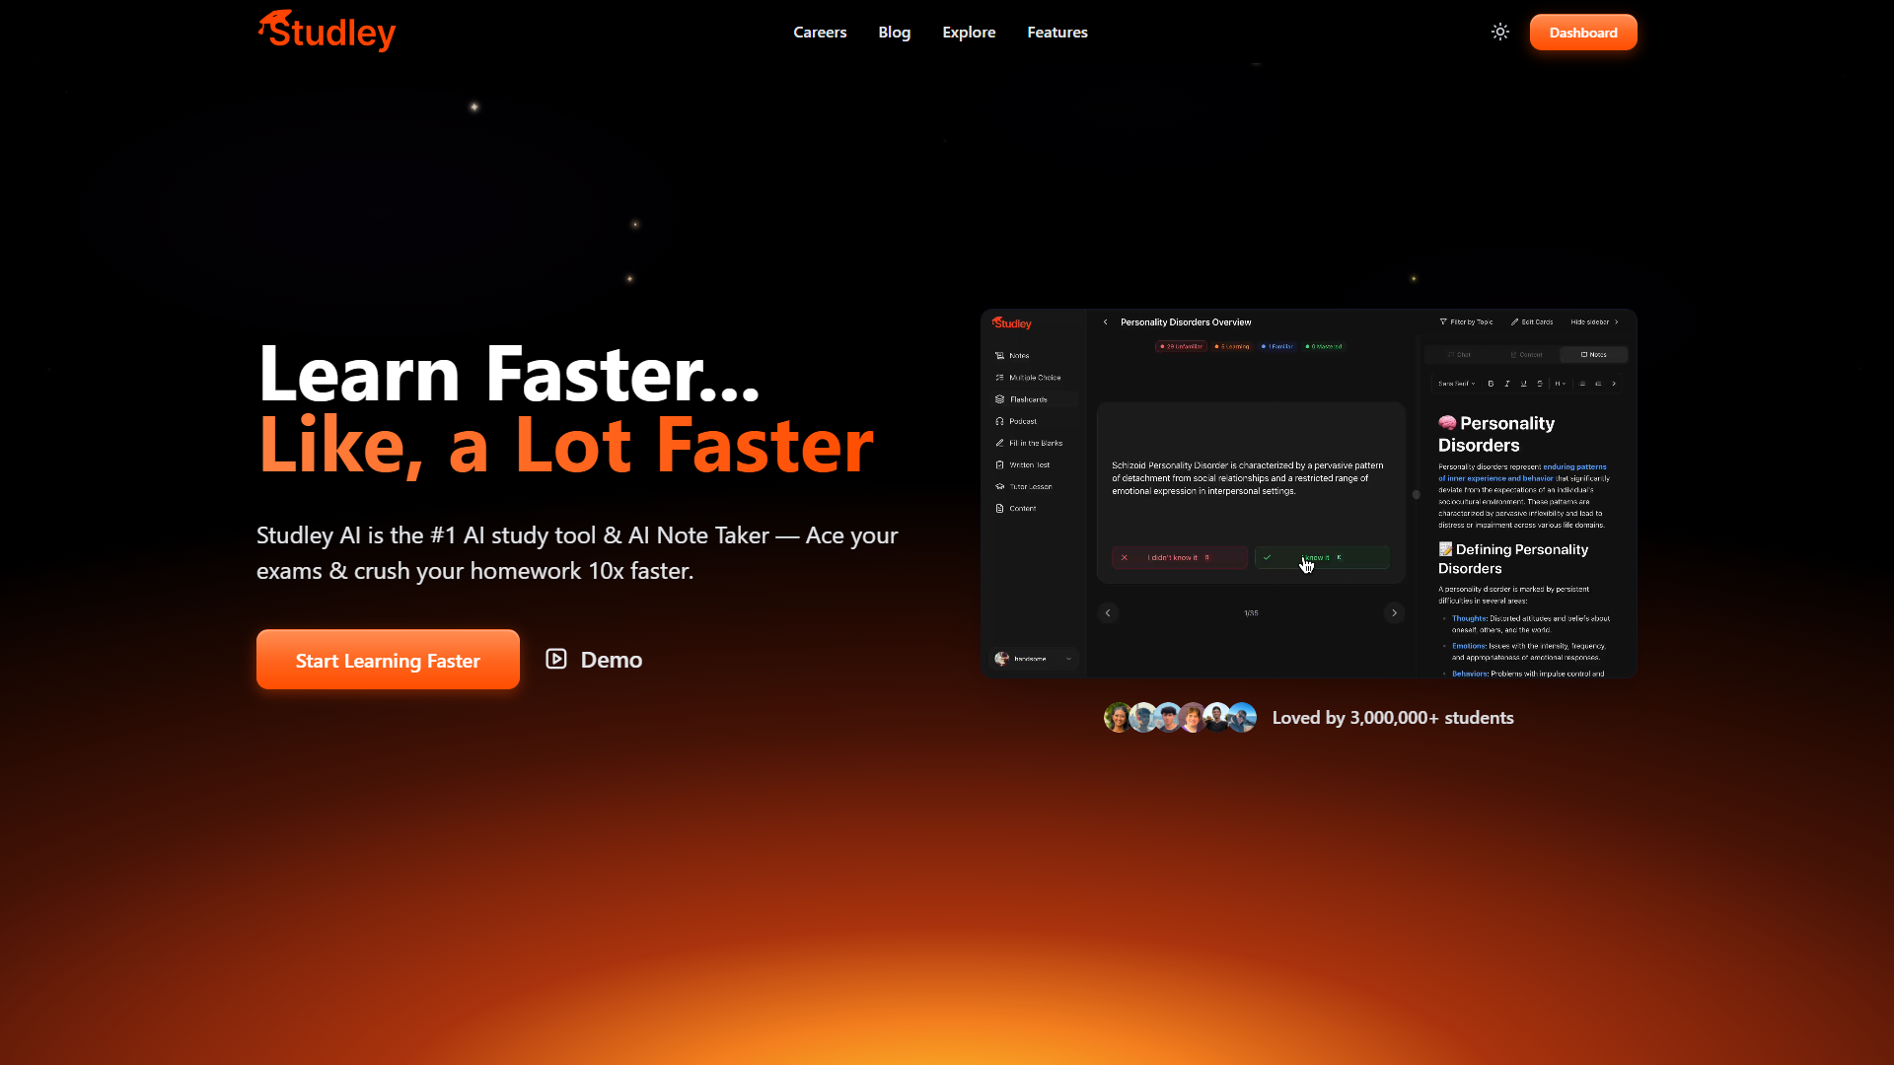Select the 0 Mastered status chip
The image size is (1894, 1065).
click(1324, 347)
